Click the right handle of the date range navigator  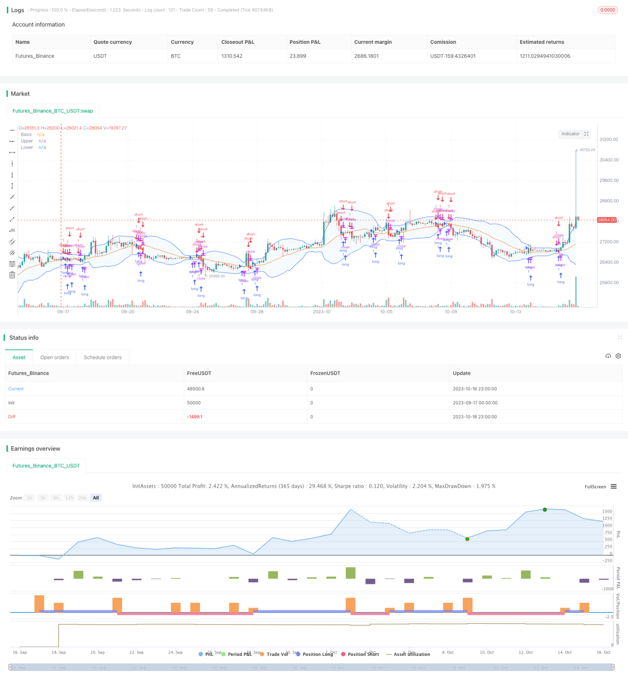(x=613, y=667)
